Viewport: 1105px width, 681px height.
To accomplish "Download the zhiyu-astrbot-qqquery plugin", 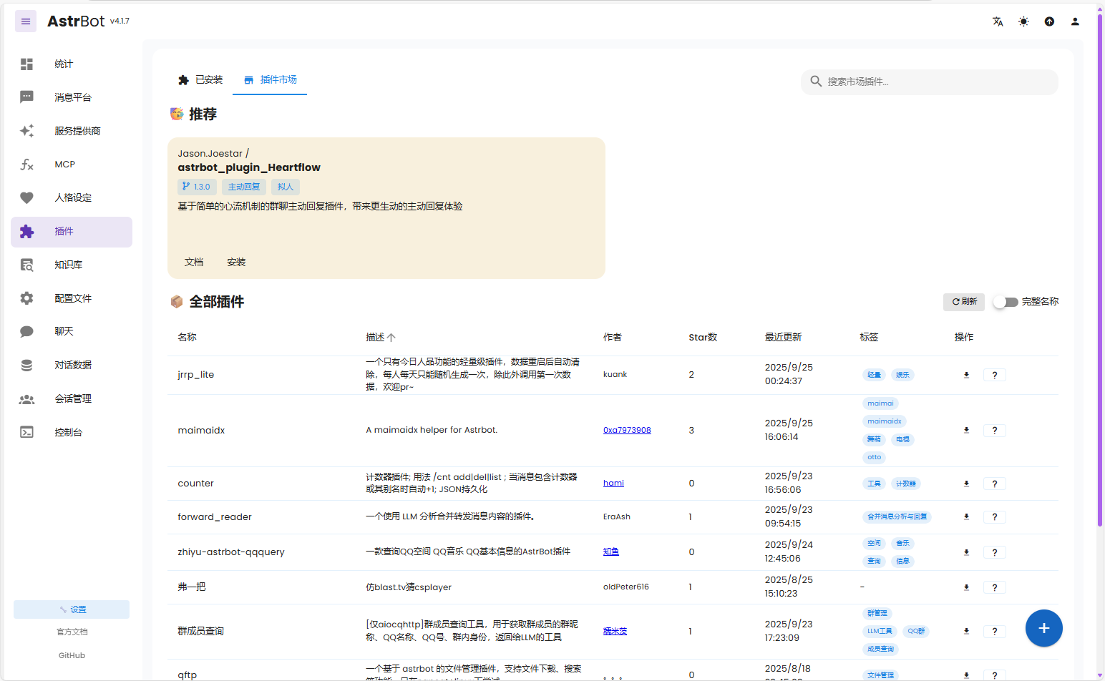I will pos(966,552).
